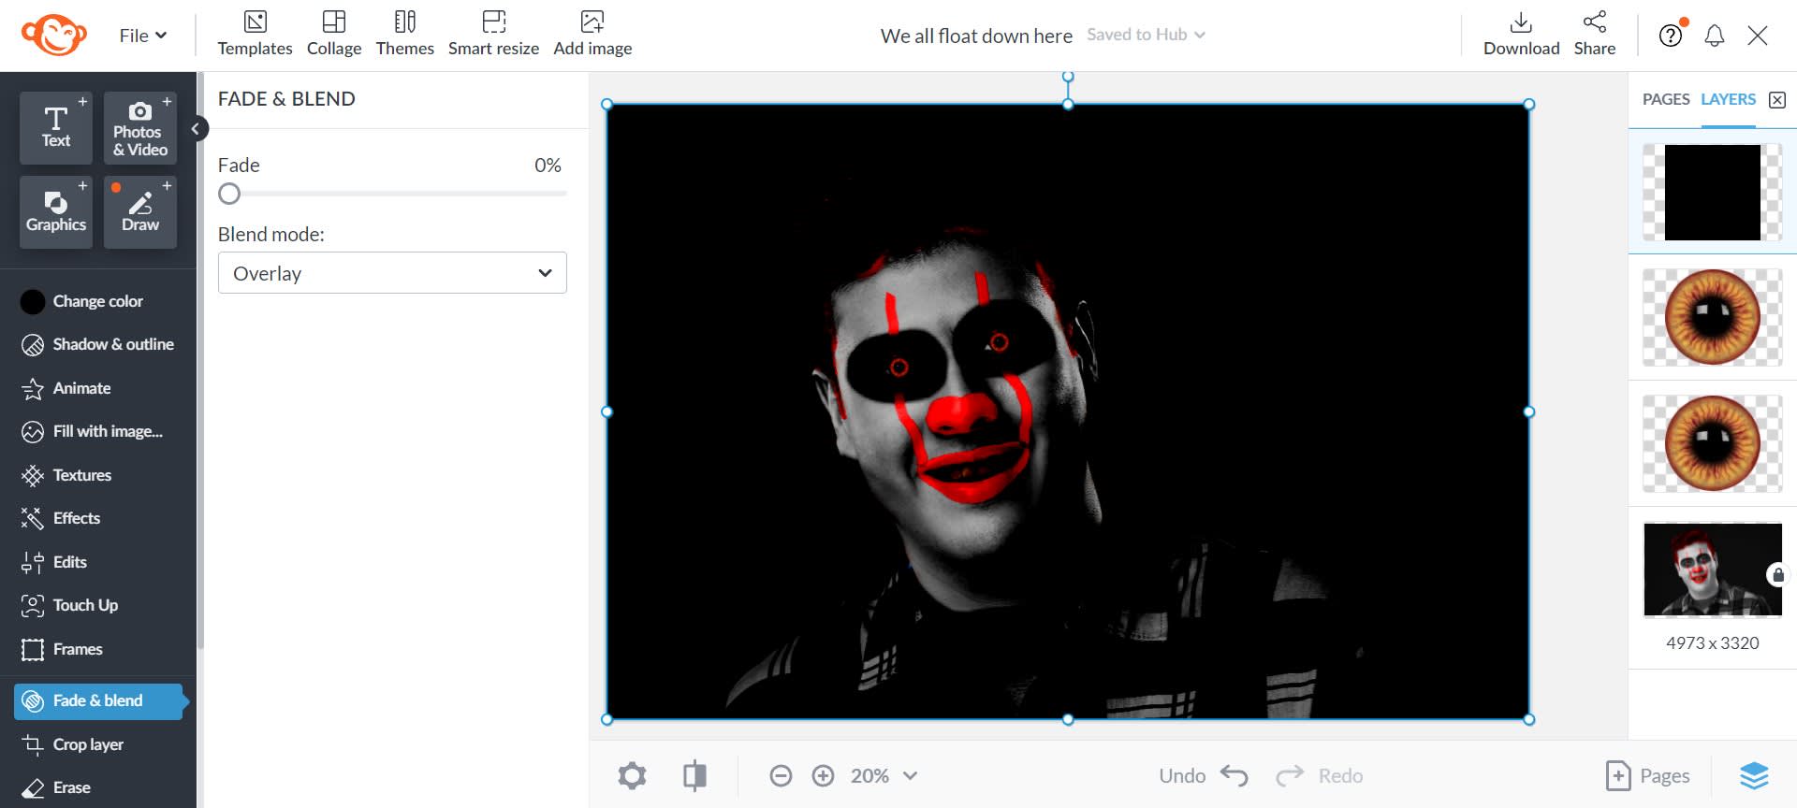The image size is (1797, 808).
Task: Select the first eye graphic layer
Action: coord(1712,317)
